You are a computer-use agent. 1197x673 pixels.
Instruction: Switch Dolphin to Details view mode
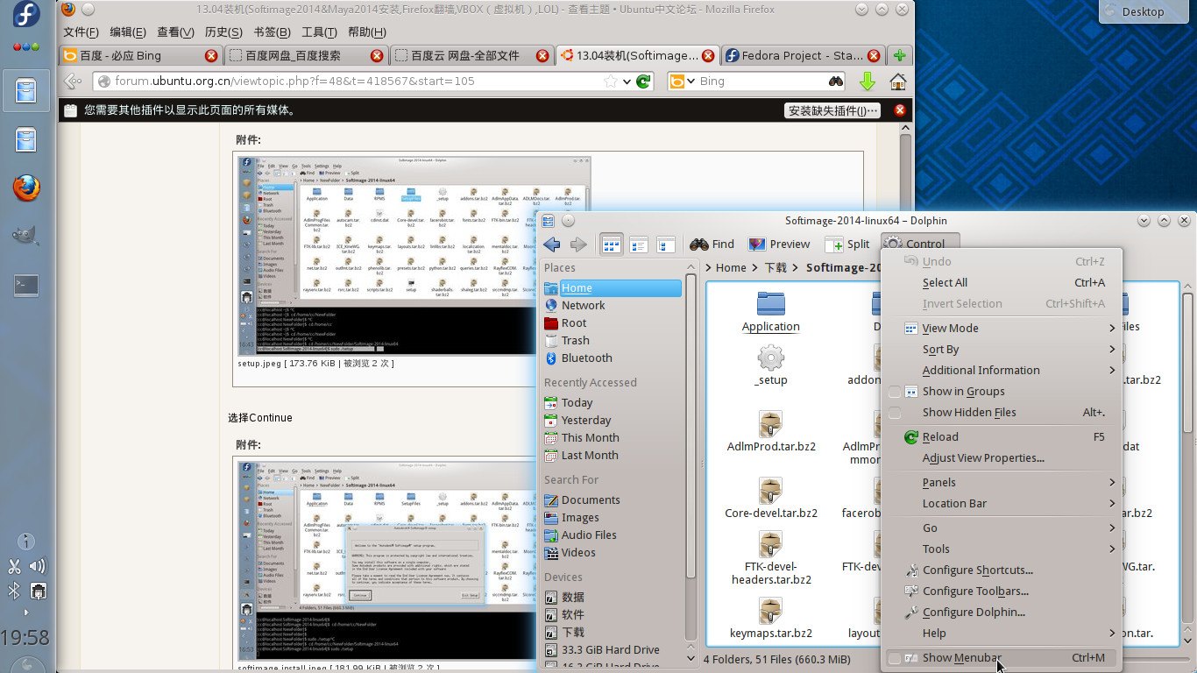coord(666,244)
